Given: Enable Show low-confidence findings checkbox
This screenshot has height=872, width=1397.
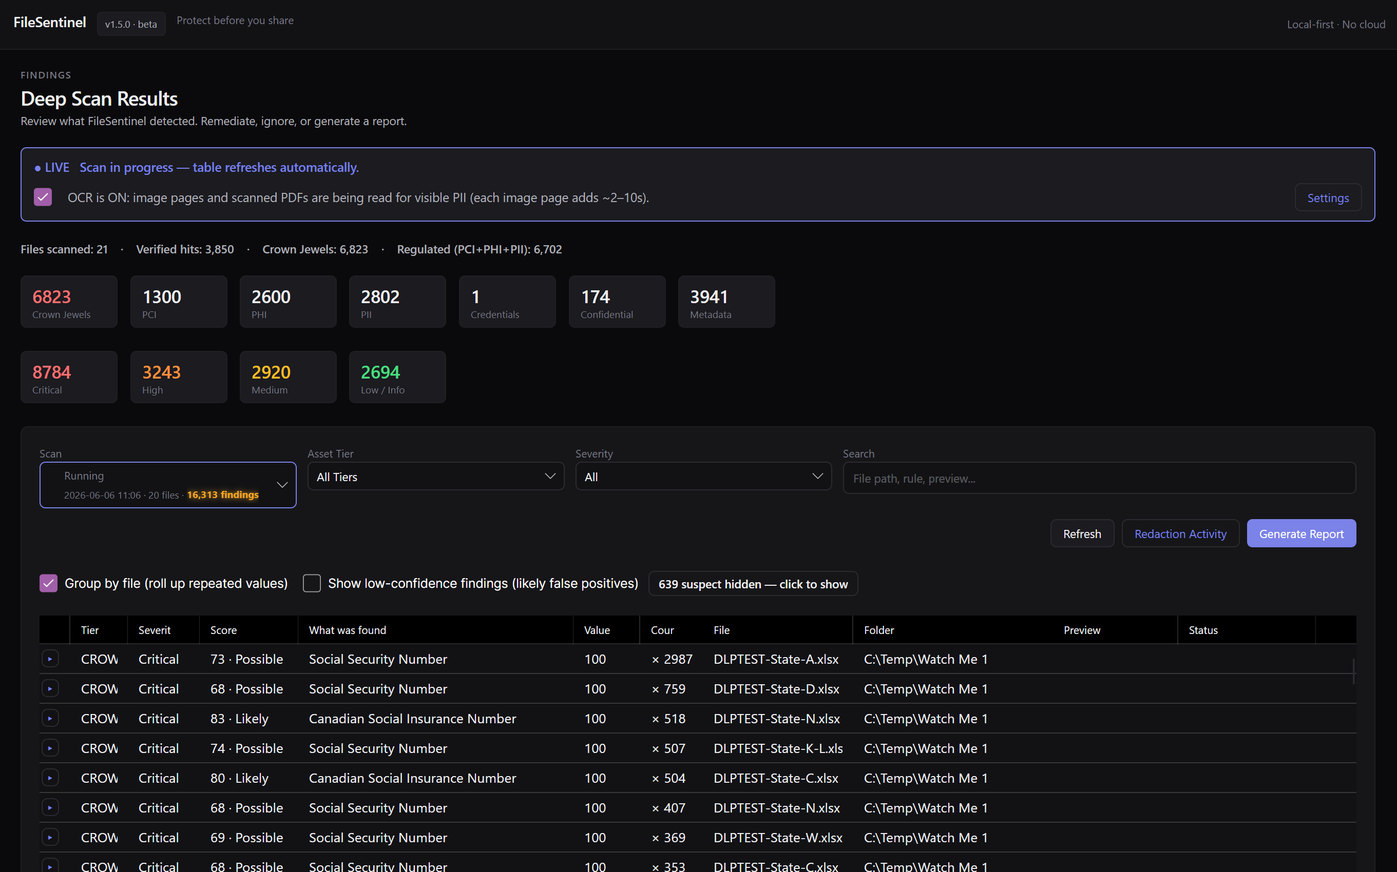Looking at the screenshot, I should (312, 583).
